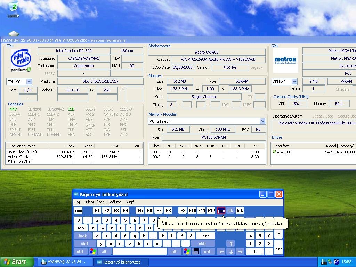Click the tab key
356x267 pixels.
[81, 228]
